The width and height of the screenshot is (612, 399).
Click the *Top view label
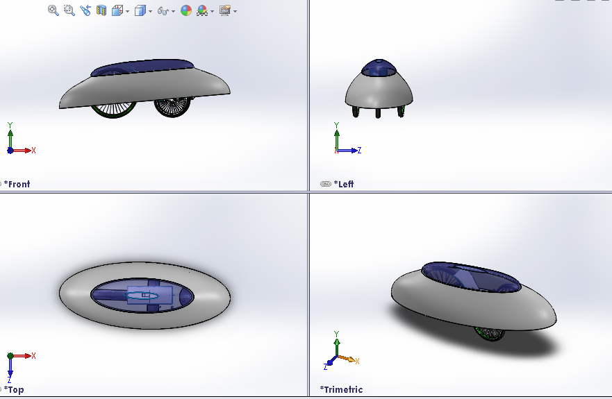pyautogui.click(x=14, y=390)
